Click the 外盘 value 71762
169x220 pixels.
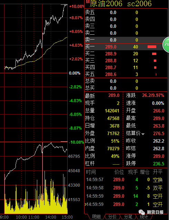click(x=113, y=133)
